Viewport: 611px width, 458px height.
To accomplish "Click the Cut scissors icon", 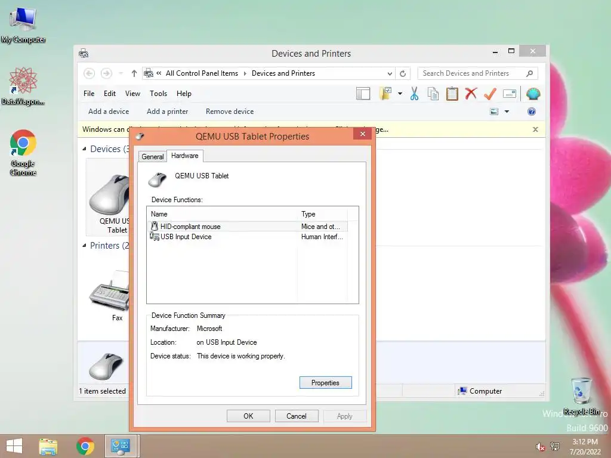I will pos(414,94).
